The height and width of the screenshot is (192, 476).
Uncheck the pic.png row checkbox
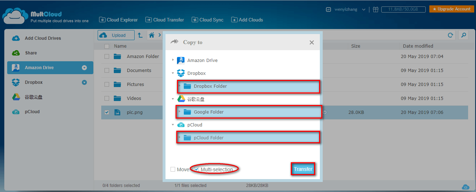point(107,112)
